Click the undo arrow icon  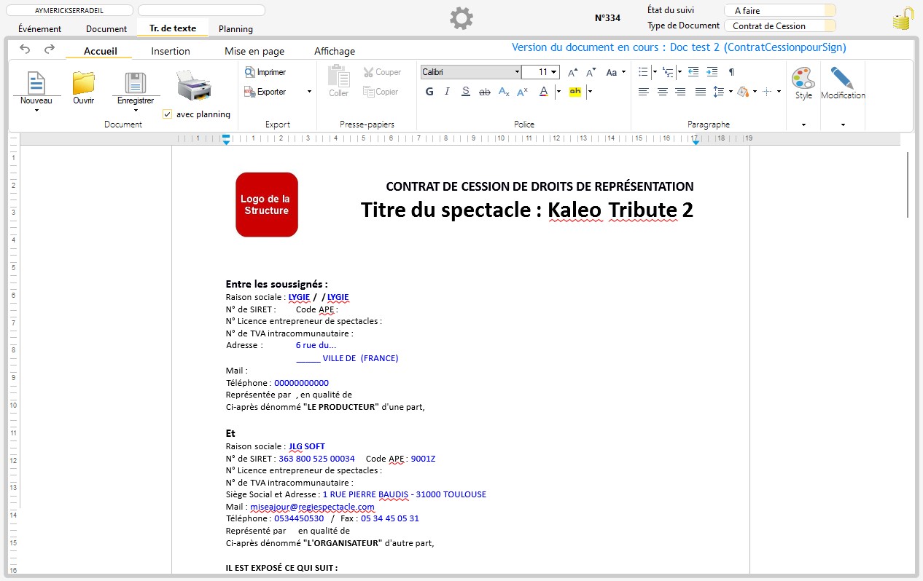(25, 50)
